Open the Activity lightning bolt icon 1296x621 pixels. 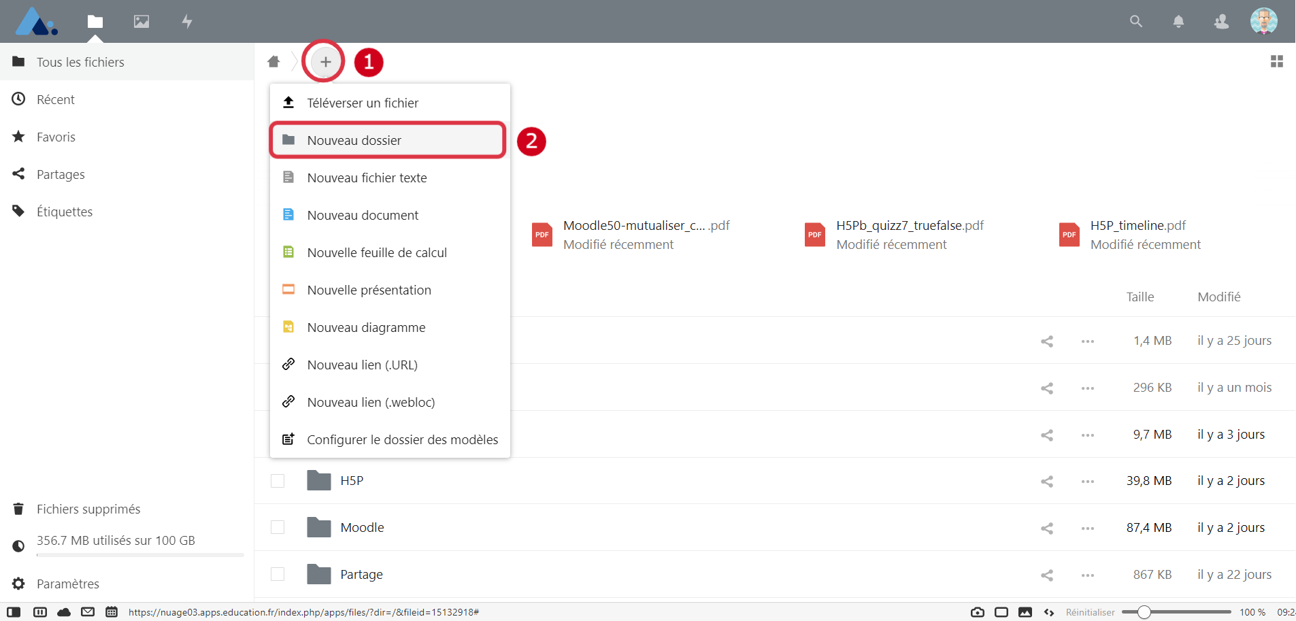pos(187,22)
